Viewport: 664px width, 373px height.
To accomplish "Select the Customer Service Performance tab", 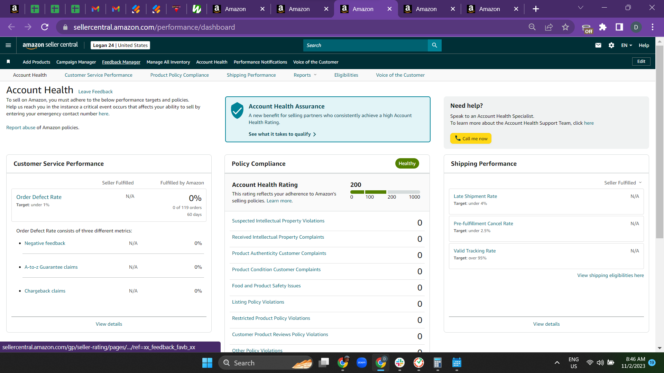I will coord(99,75).
